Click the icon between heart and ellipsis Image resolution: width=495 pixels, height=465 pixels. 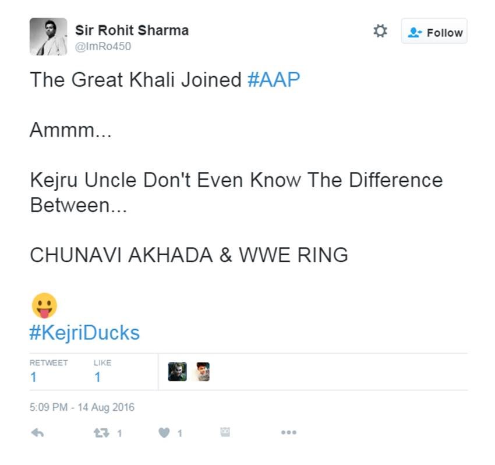click(225, 432)
